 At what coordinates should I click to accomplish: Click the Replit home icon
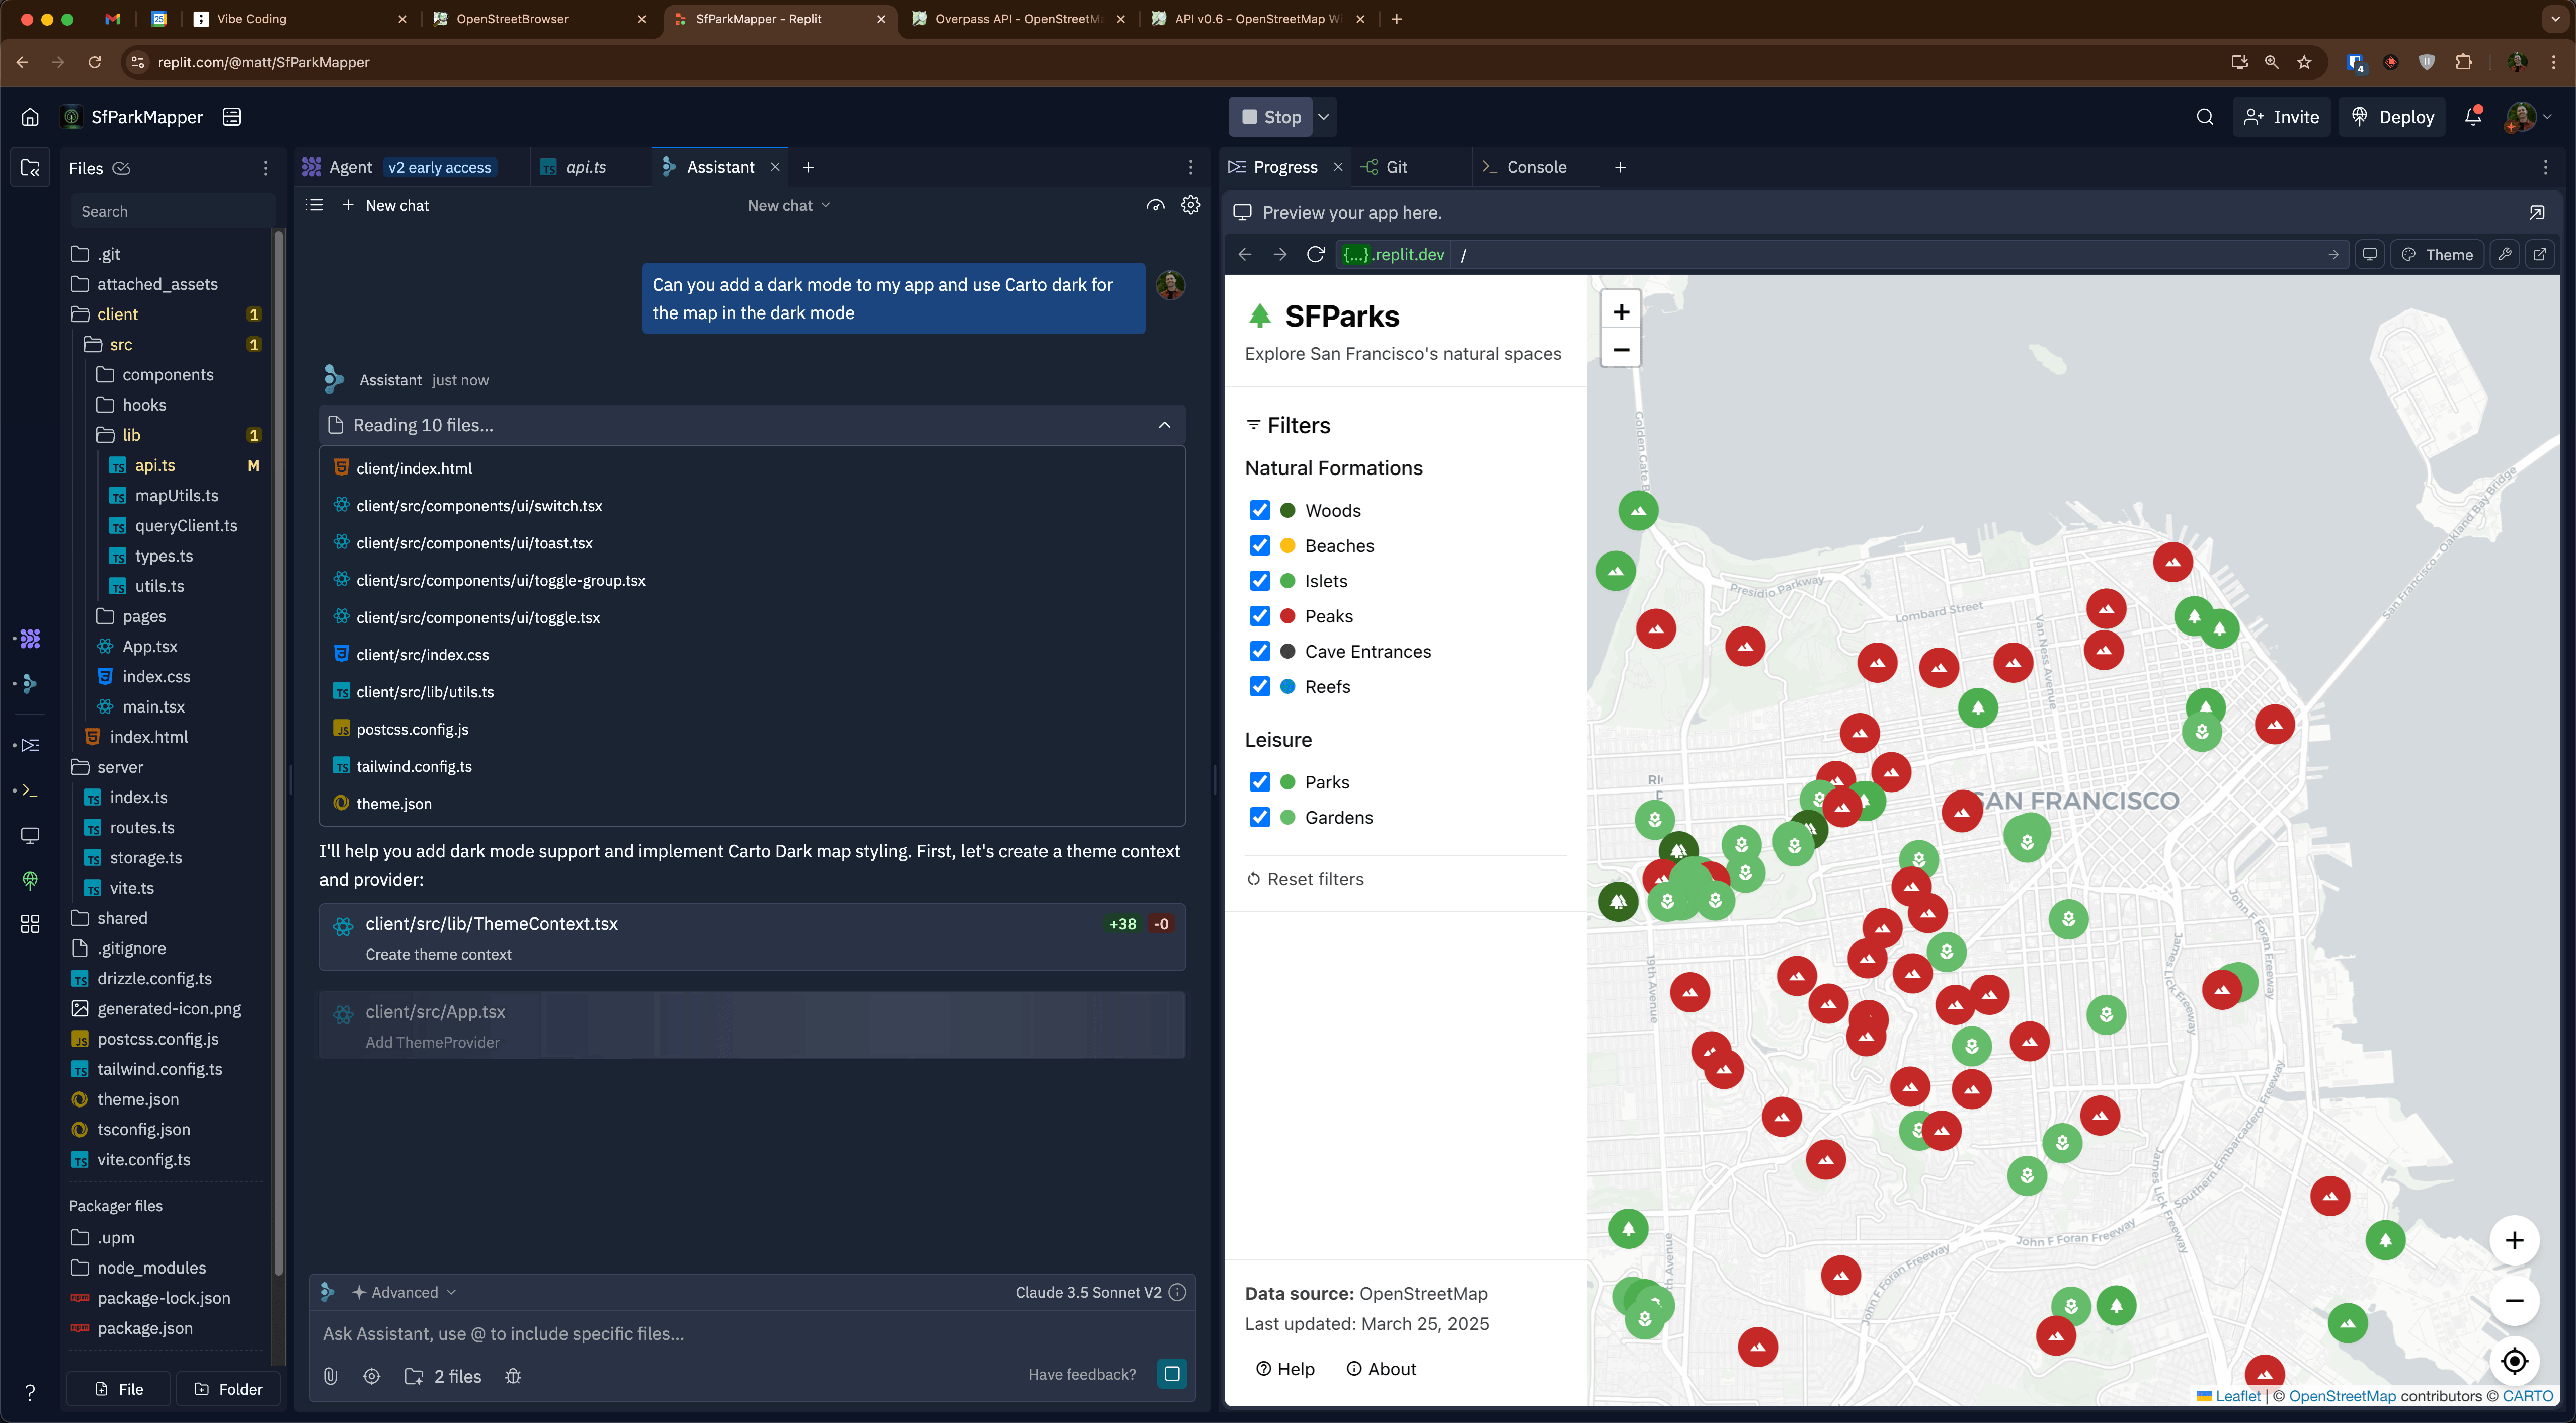point(30,117)
